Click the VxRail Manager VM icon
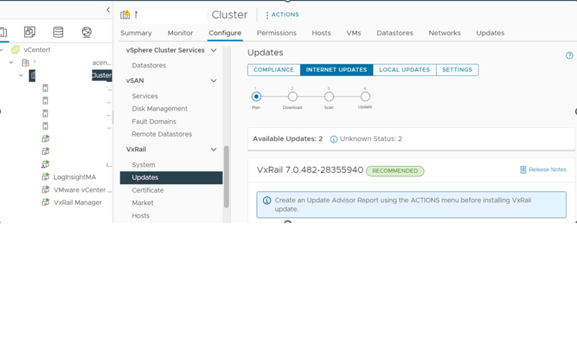Screen dimensions: 577x338 pos(46,202)
